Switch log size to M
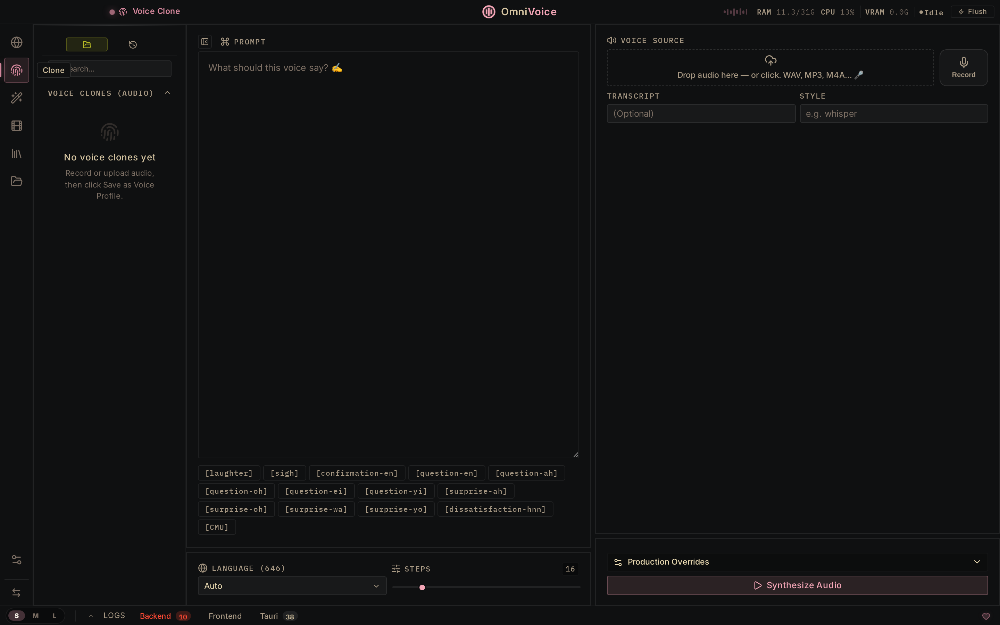1000x625 pixels. pos(35,616)
